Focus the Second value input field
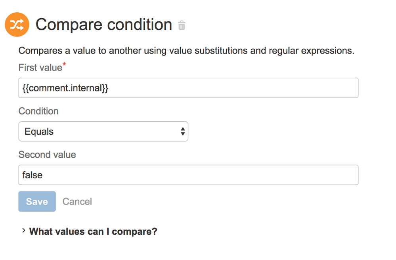The height and width of the screenshot is (260, 396). click(x=188, y=175)
